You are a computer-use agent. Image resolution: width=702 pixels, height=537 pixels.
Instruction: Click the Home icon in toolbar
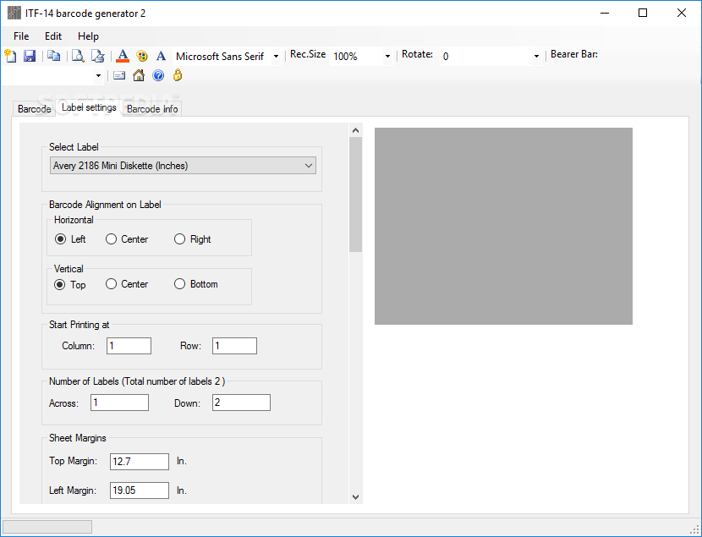click(139, 75)
